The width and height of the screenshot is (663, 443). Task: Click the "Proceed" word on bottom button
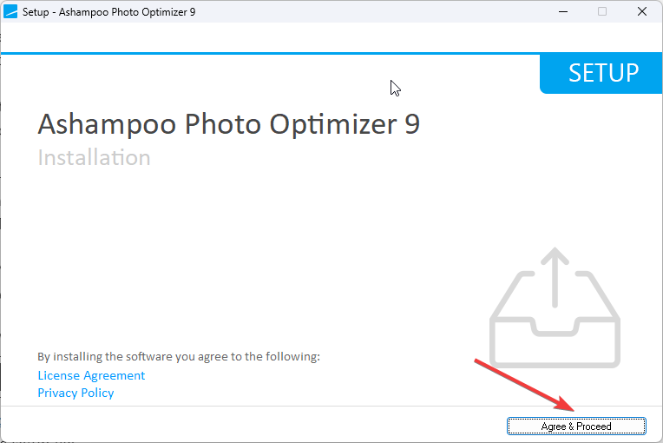[594, 426]
